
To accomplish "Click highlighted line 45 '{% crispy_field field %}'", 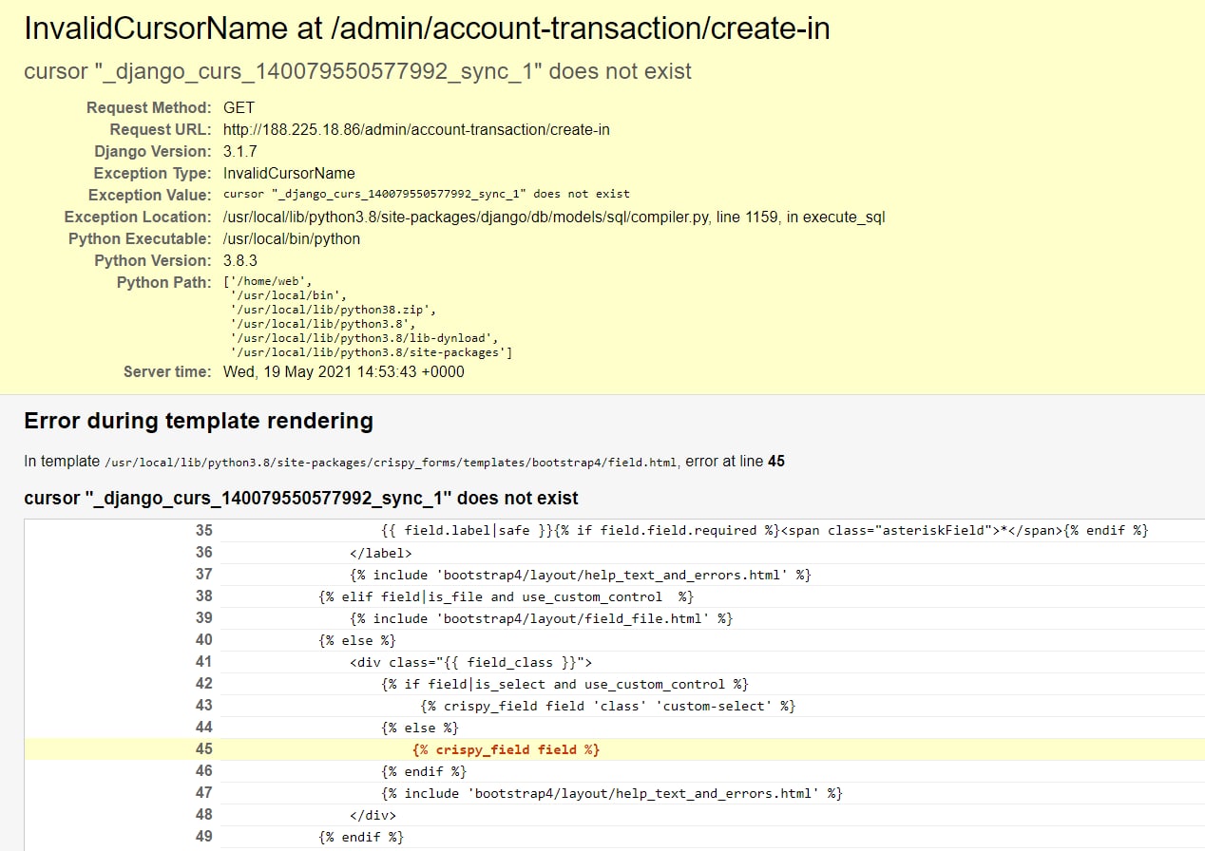I will tap(507, 749).
